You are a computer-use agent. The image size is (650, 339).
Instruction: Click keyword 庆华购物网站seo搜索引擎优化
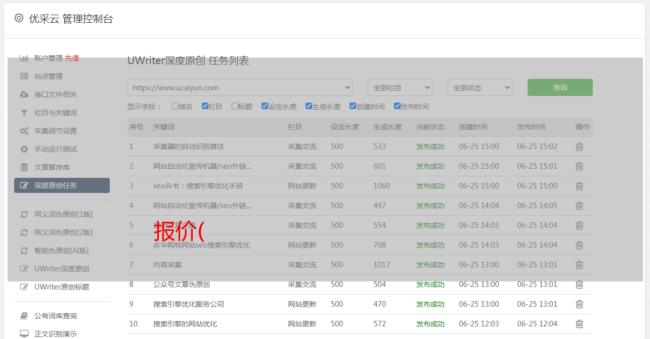click(x=202, y=245)
